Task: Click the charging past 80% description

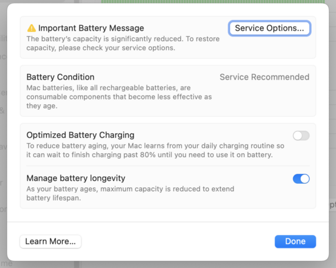Action: (155, 150)
